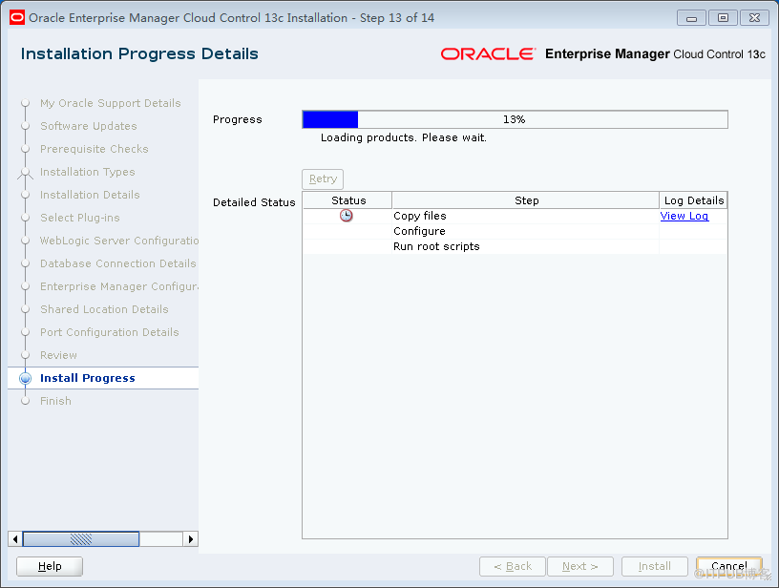Select Port Configuration Details step
The height and width of the screenshot is (588, 779).
pos(109,332)
